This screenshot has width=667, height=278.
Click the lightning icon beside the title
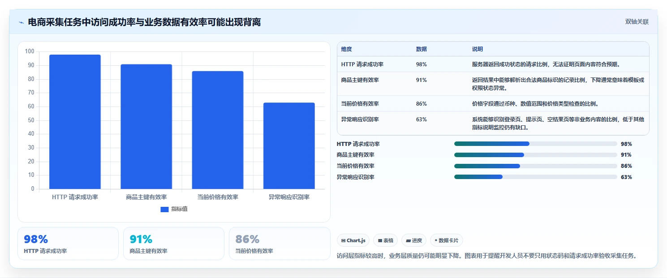21,22
